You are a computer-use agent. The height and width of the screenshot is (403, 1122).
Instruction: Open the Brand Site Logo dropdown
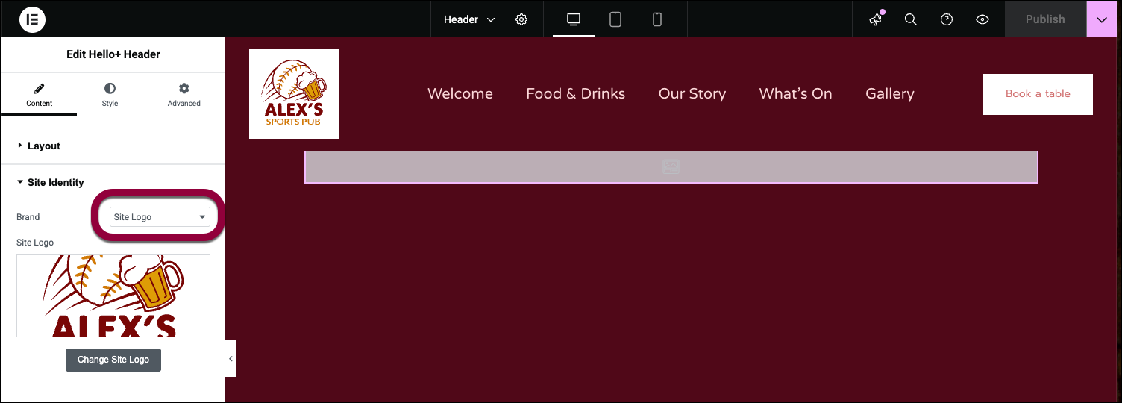[x=160, y=217]
